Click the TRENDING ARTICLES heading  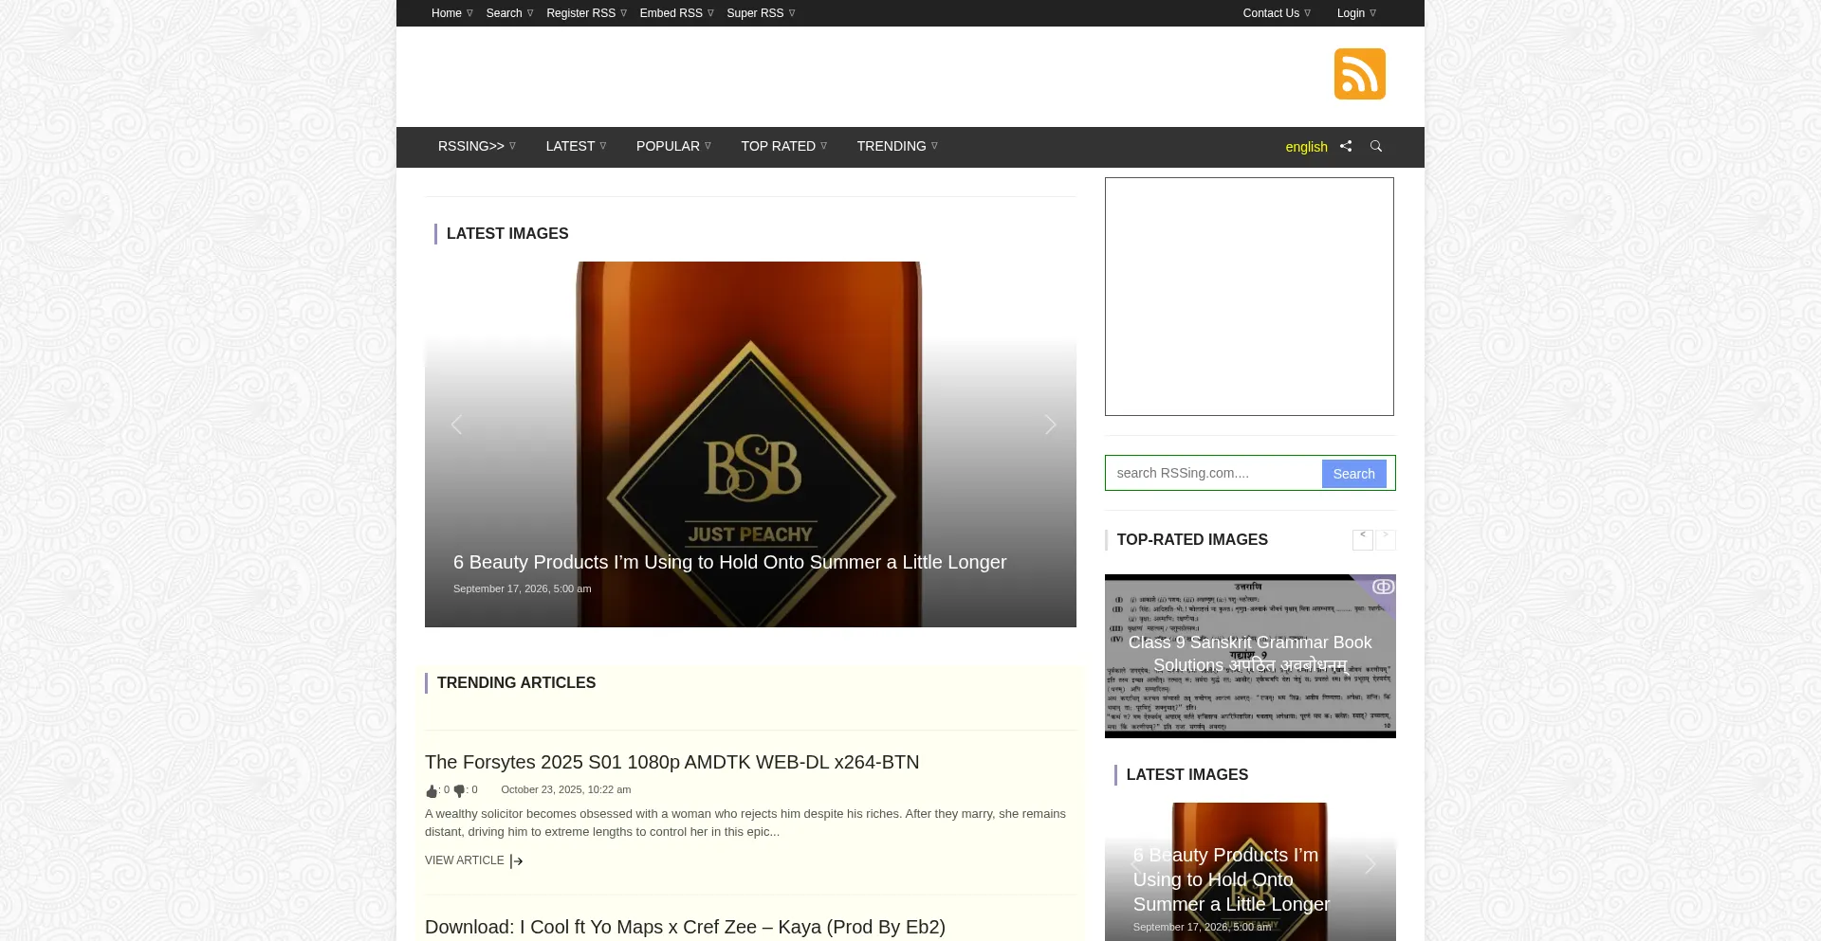click(x=516, y=682)
